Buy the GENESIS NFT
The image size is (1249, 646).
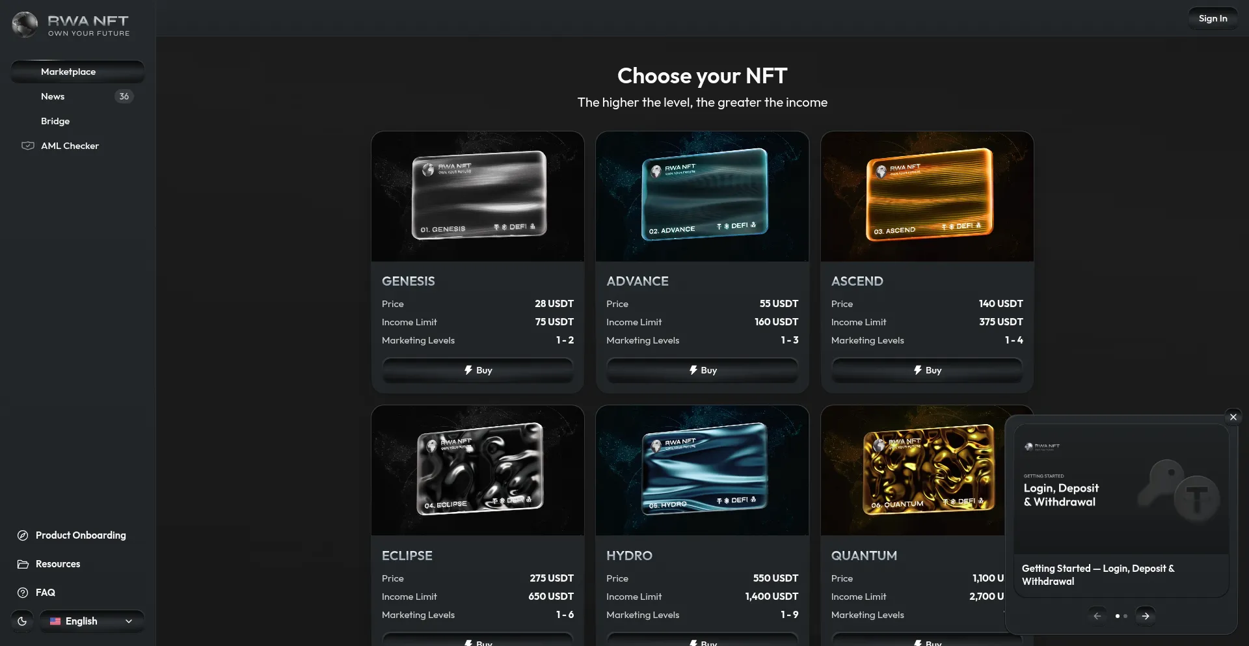pyautogui.click(x=477, y=370)
